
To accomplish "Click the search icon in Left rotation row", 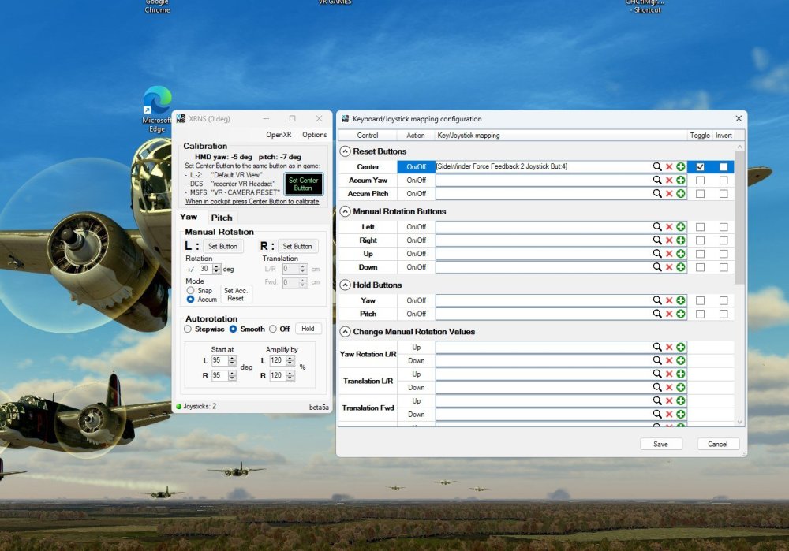I will pos(656,227).
